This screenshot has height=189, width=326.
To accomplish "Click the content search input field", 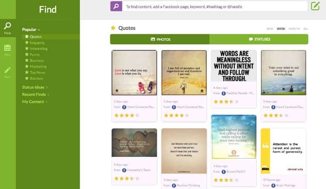I will pyautogui.click(x=215, y=7).
